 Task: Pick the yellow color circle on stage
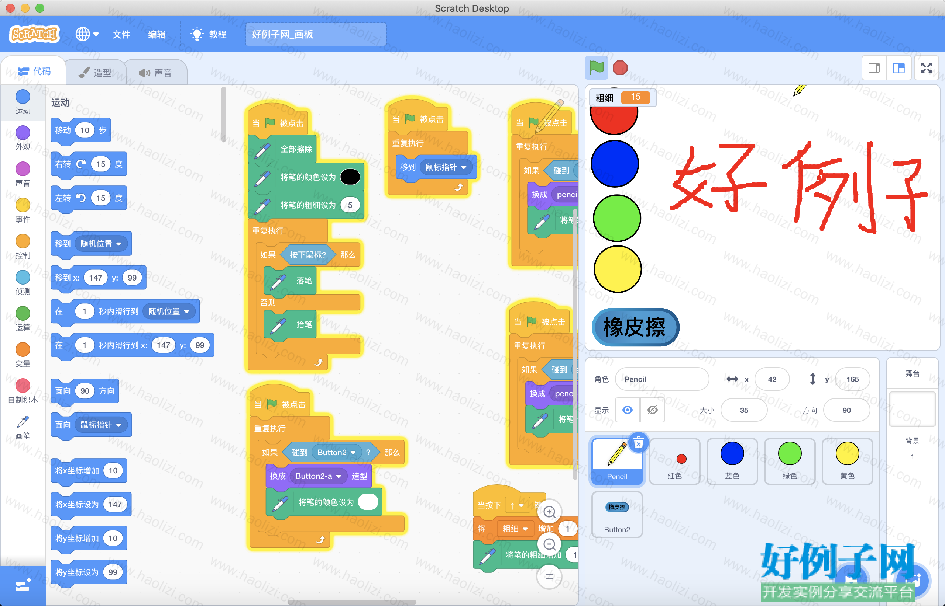tap(618, 269)
